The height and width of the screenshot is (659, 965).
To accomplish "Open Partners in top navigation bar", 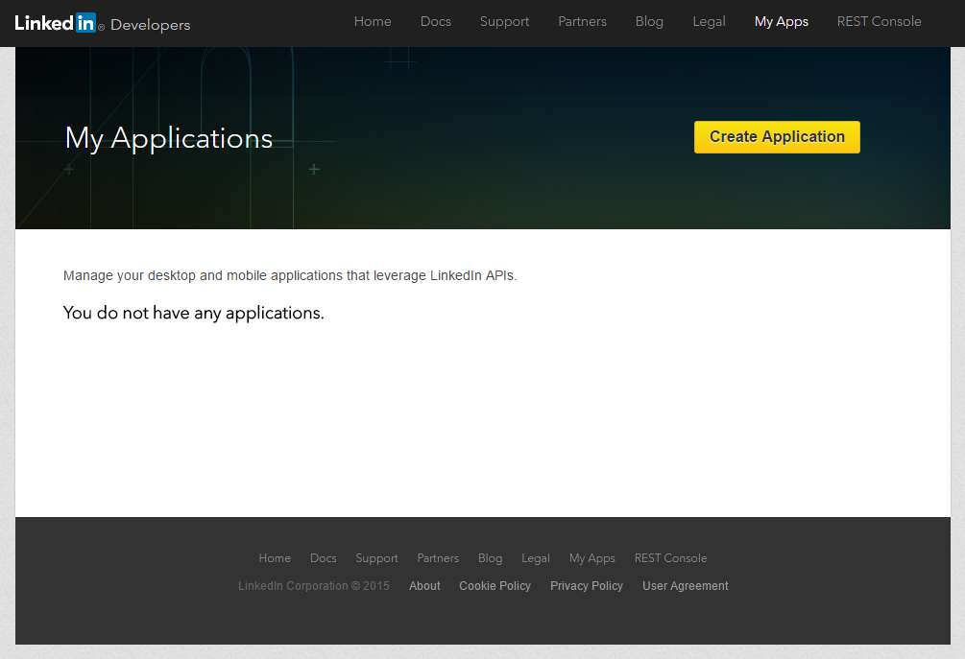I will tap(582, 21).
